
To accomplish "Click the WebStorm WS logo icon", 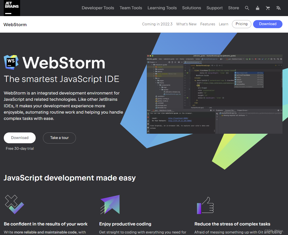I will pyautogui.click(x=11, y=62).
